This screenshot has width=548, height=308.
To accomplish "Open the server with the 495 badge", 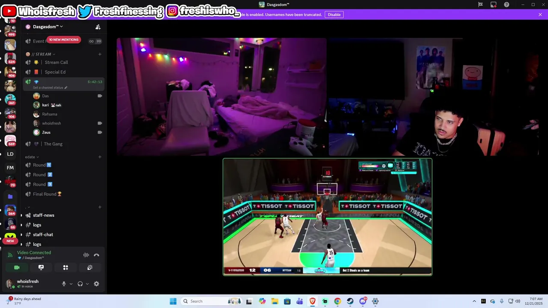I will pos(10,30).
